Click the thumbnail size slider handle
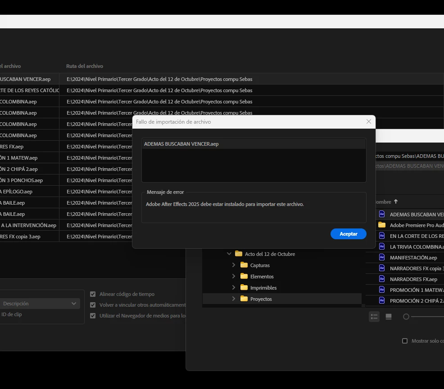The image size is (444, 389). click(x=406, y=317)
